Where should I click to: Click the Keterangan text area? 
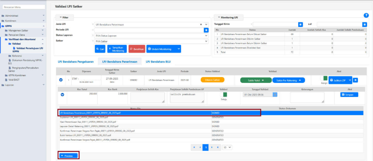[307, 97]
